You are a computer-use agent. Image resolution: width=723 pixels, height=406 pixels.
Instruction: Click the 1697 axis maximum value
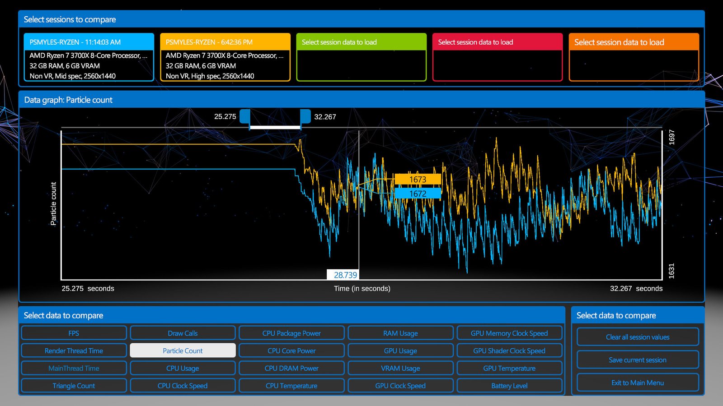point(671,137)
